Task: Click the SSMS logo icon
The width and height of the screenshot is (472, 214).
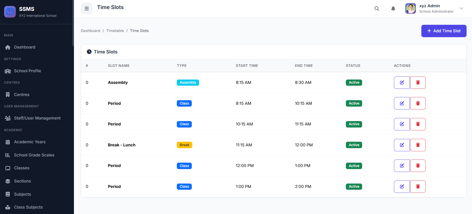Action: 10,12
